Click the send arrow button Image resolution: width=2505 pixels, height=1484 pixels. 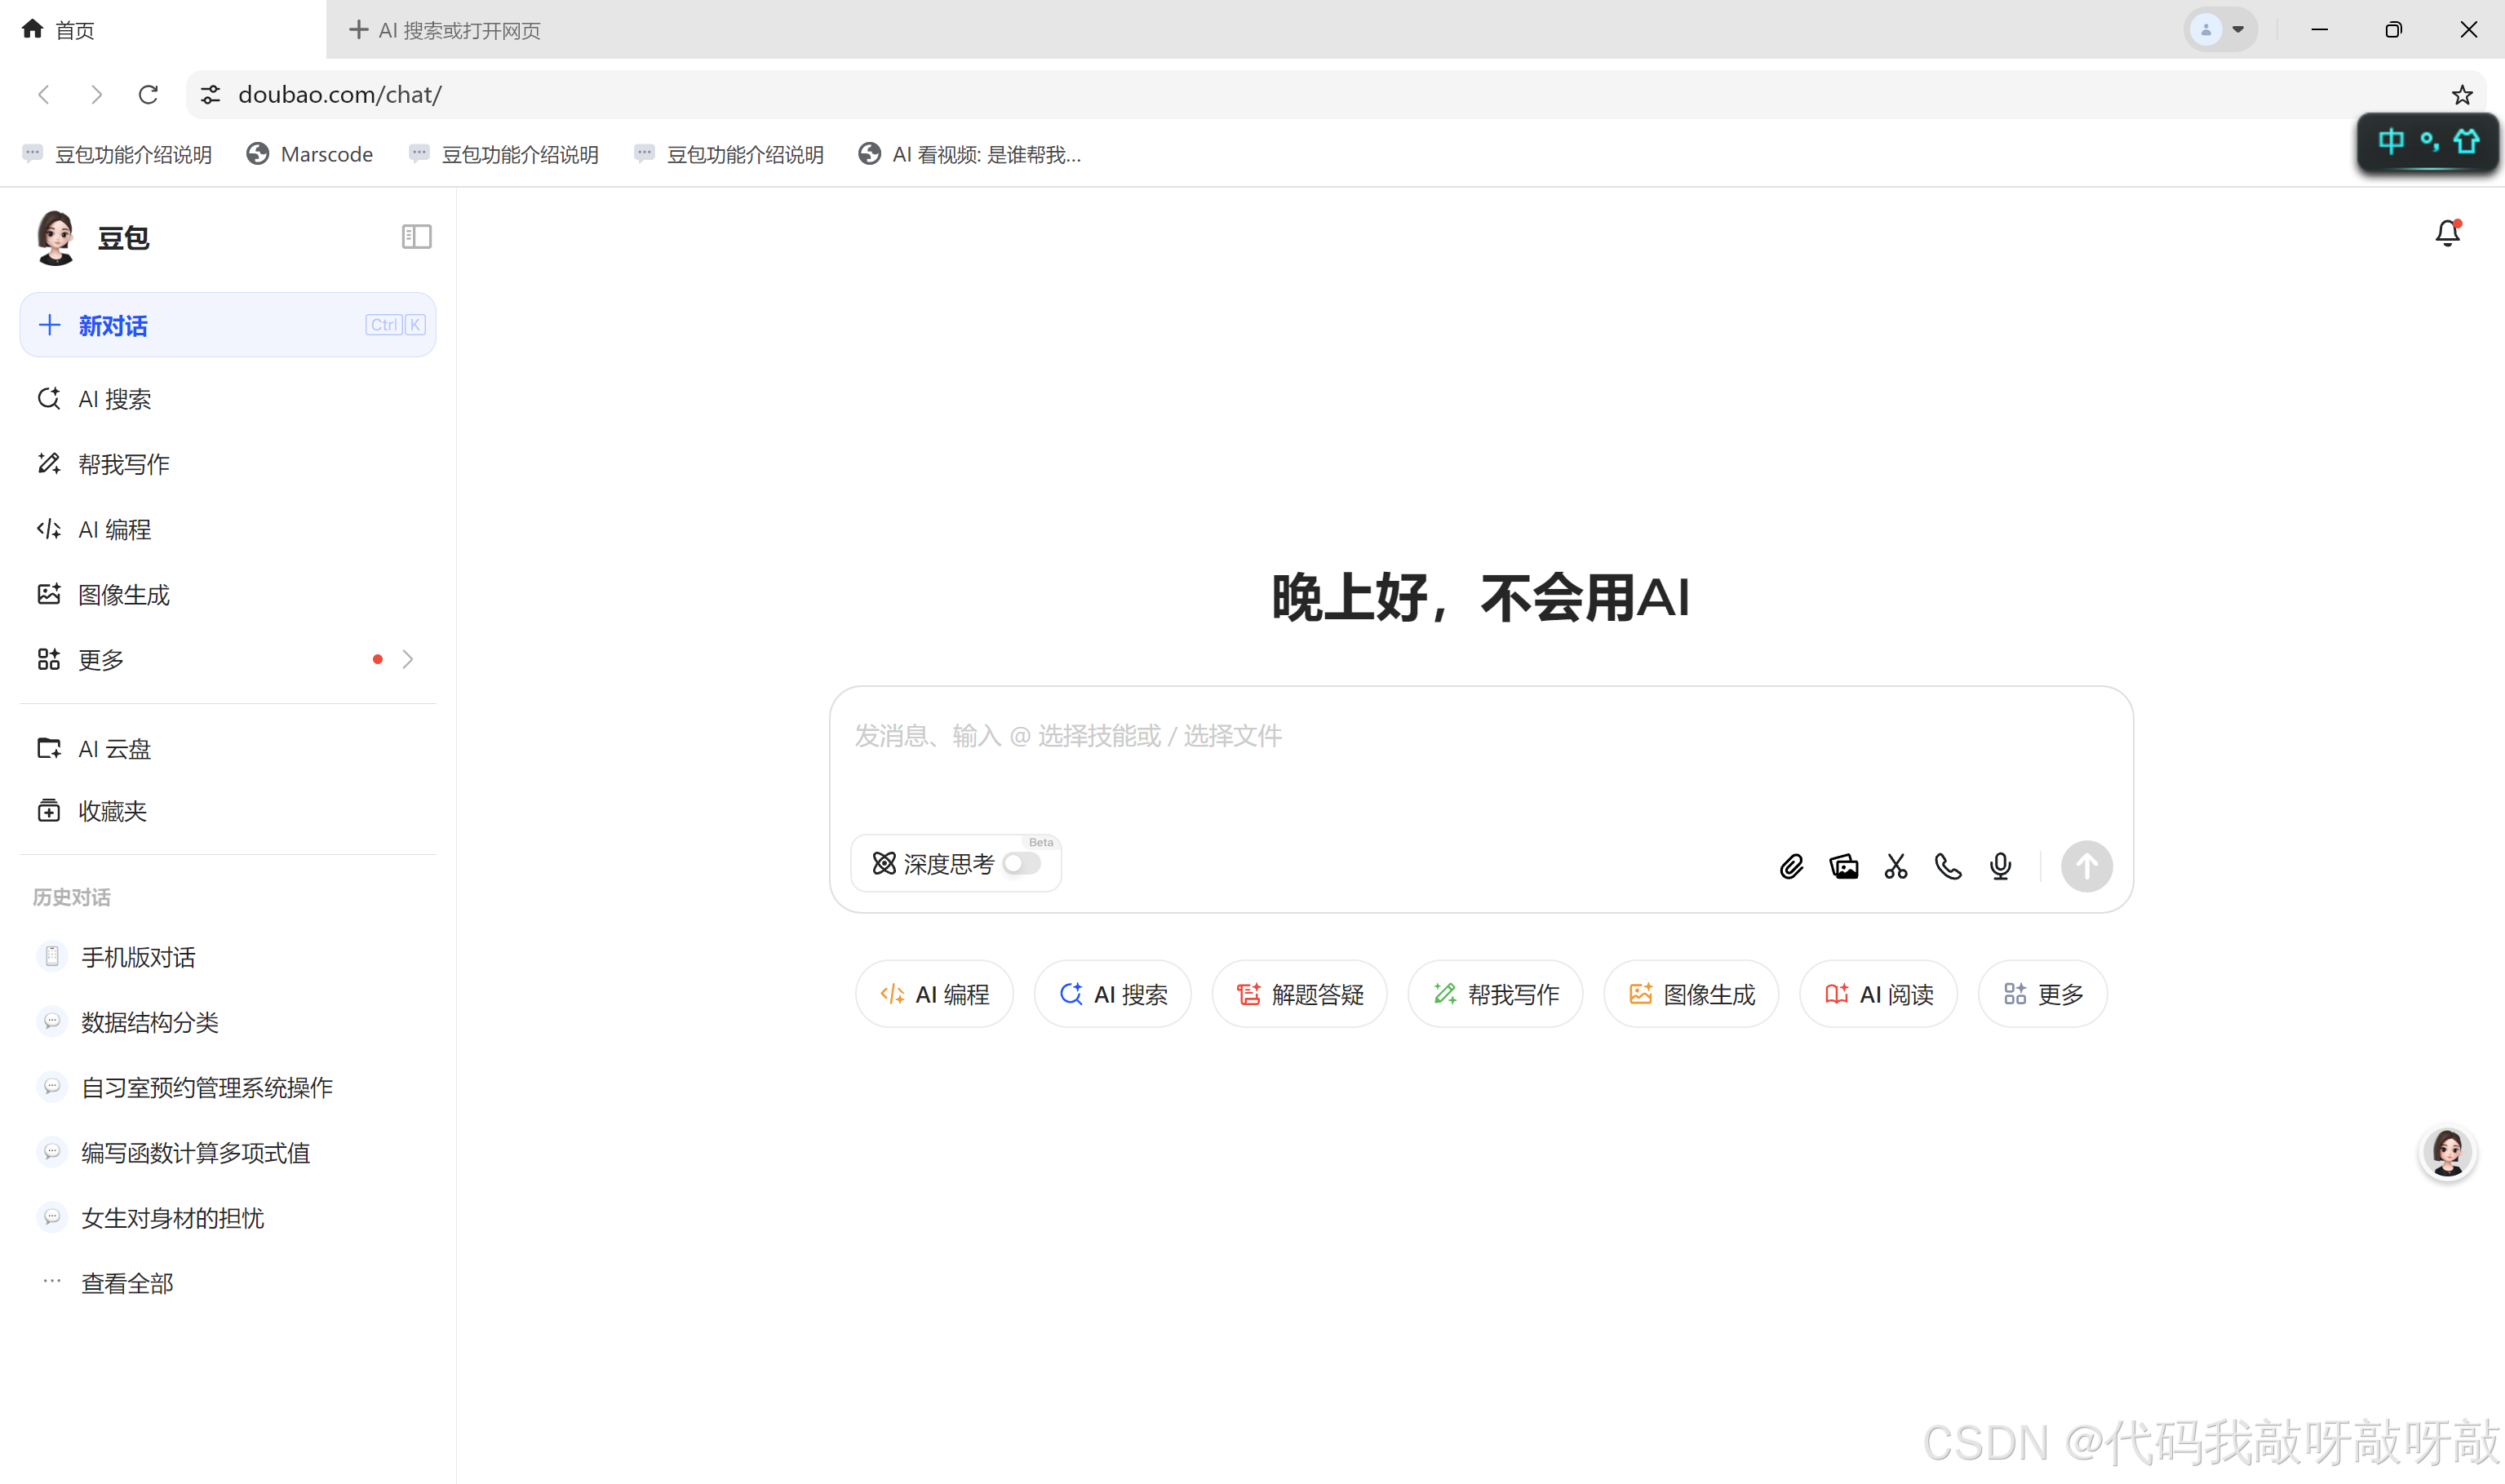(x=2086, y=866)
